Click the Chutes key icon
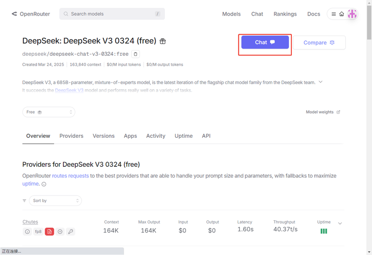The height and width of the screenshot is (255, 372). pyautogui.click(x=70, y=232)
